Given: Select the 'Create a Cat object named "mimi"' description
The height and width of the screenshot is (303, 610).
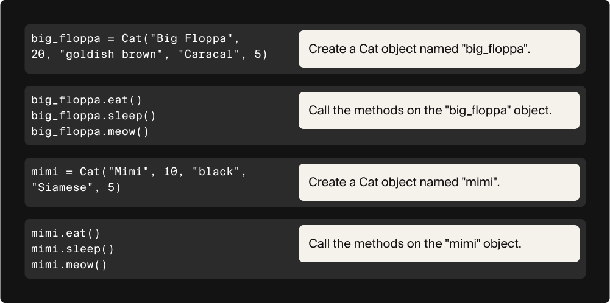Looking at the screenshot, I should click(x=438, y=182).
